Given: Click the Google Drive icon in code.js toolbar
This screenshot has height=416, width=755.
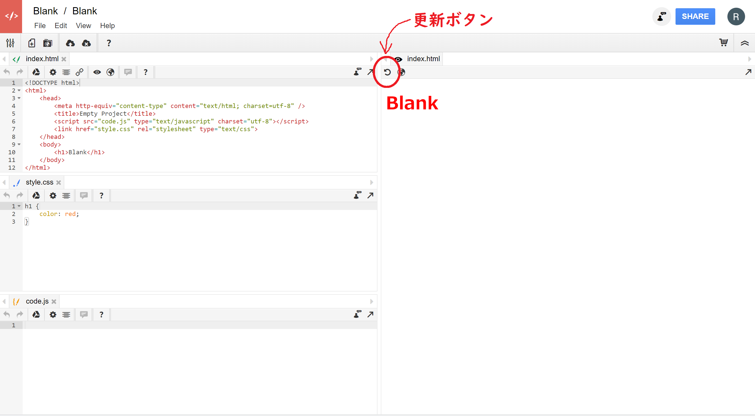Looking at the screenshot, I should coord(36,315).
